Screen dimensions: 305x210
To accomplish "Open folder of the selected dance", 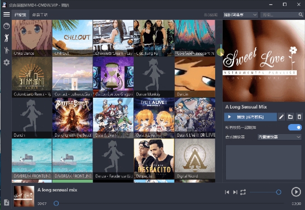I will click(x=291, y=117).
